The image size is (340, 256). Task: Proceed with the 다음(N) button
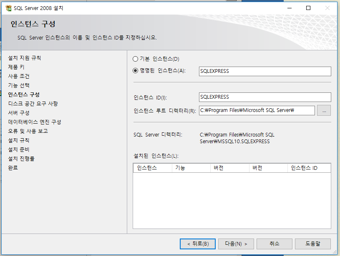(236, 244)
